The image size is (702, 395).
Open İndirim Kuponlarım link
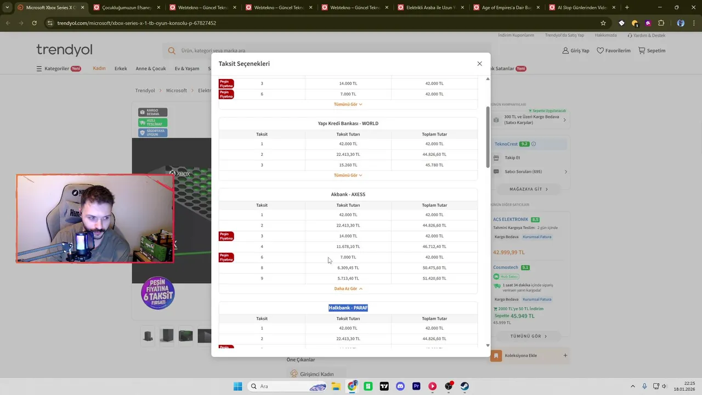(516, 35)
